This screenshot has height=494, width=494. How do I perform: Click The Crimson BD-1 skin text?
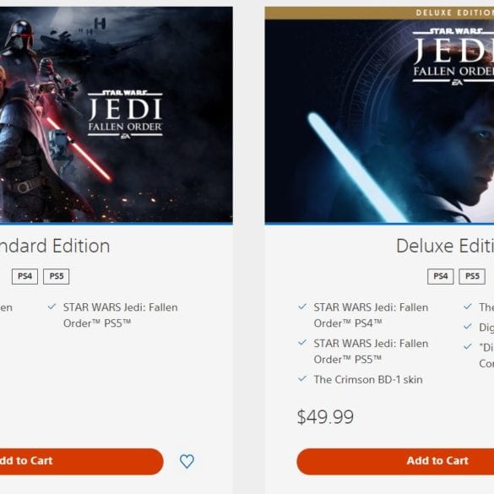(x=368, y=380)
